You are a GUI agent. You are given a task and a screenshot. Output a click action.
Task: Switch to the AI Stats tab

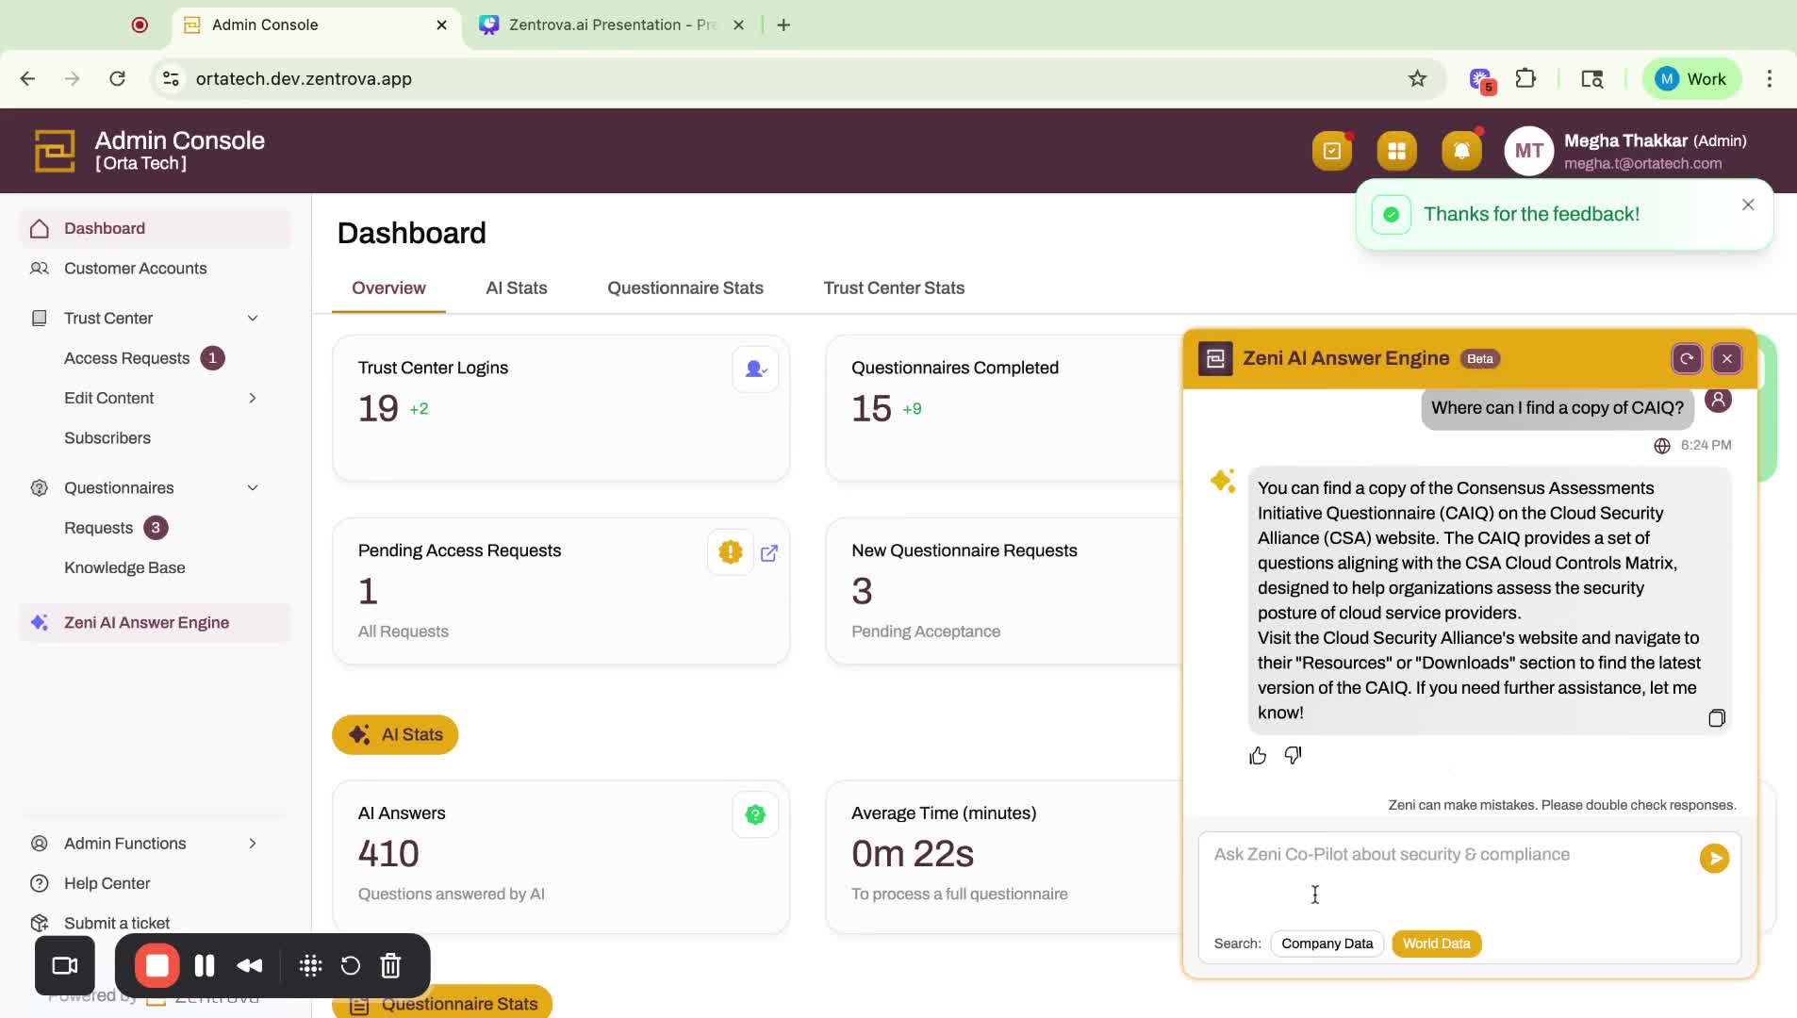coord(516,288)
